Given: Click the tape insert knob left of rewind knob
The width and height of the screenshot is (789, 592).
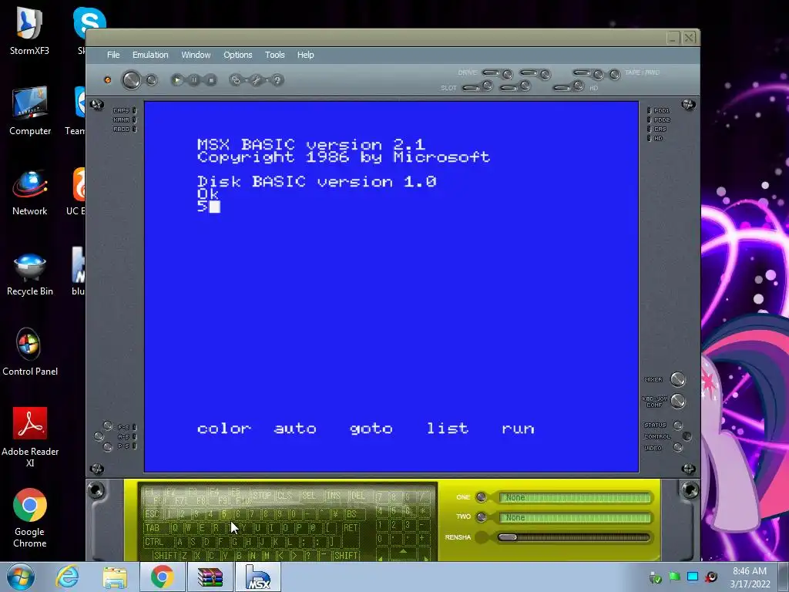Looking at the screenshot, I should [x=598, y=75].
